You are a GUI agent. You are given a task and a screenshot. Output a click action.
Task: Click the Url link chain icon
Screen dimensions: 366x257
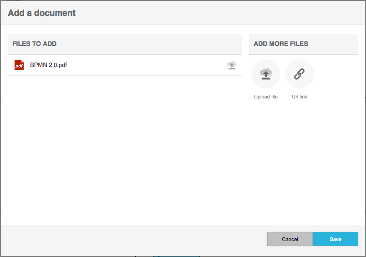tap(300, 74)
